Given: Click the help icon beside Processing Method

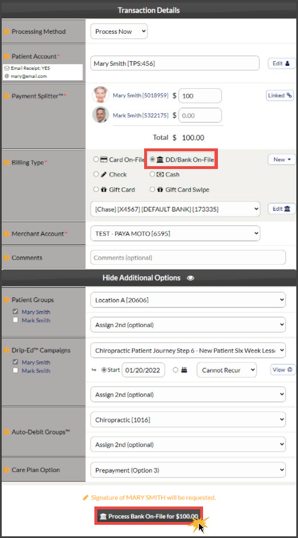Looking at the screenshot, I should 6,32.
